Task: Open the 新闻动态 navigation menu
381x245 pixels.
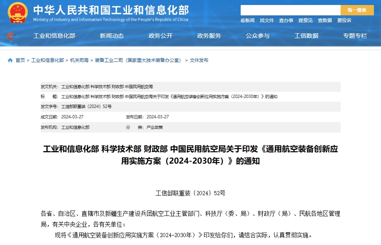Action: pos(112,36)
